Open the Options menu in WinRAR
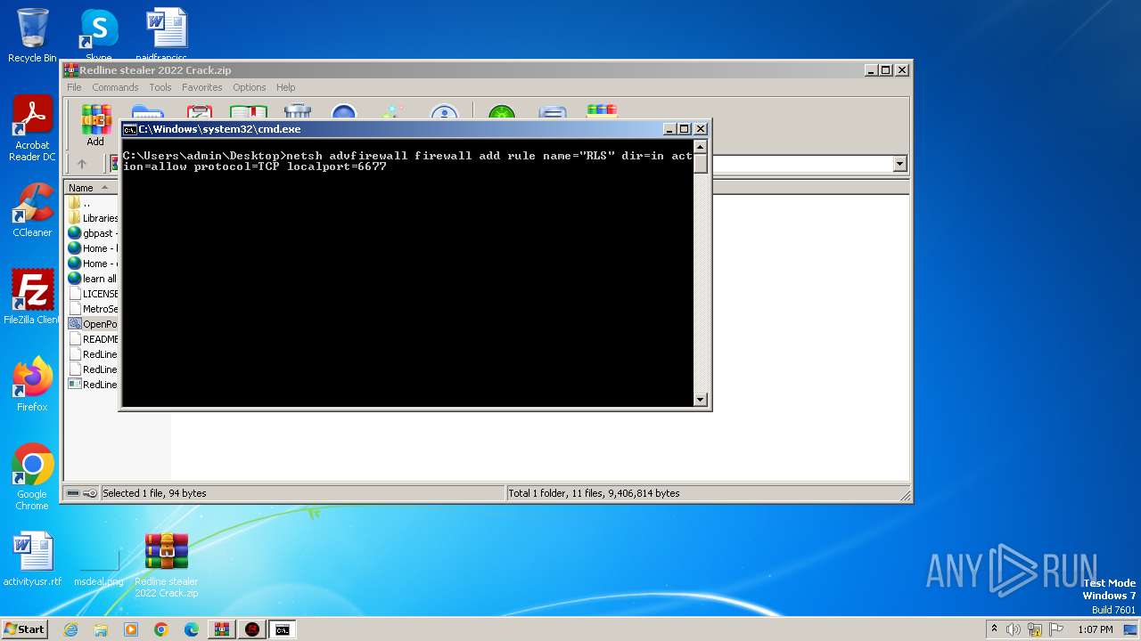 pos(250,87)
